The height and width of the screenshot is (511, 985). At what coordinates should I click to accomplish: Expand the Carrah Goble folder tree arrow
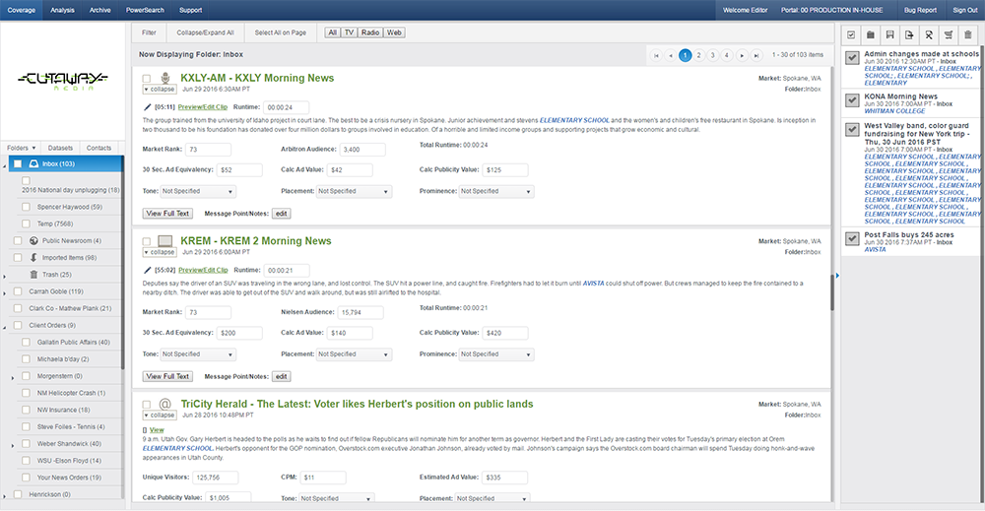5,293
